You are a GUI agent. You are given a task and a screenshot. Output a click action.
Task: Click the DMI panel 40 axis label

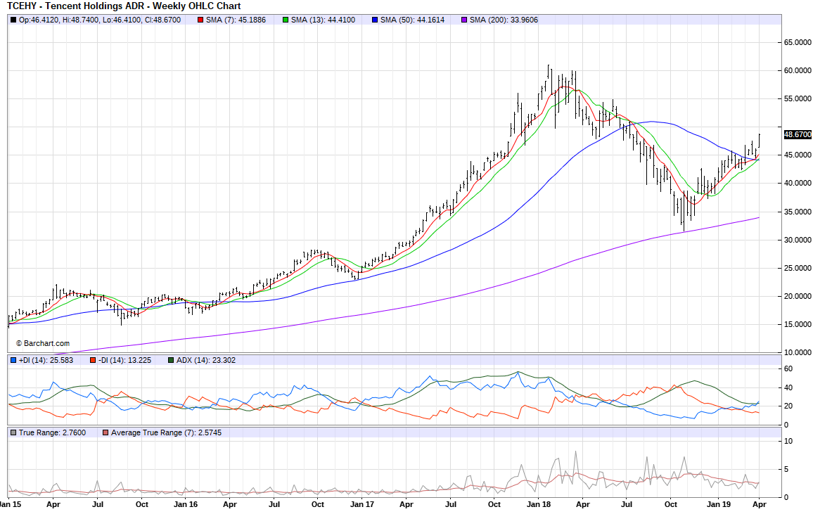788,387
